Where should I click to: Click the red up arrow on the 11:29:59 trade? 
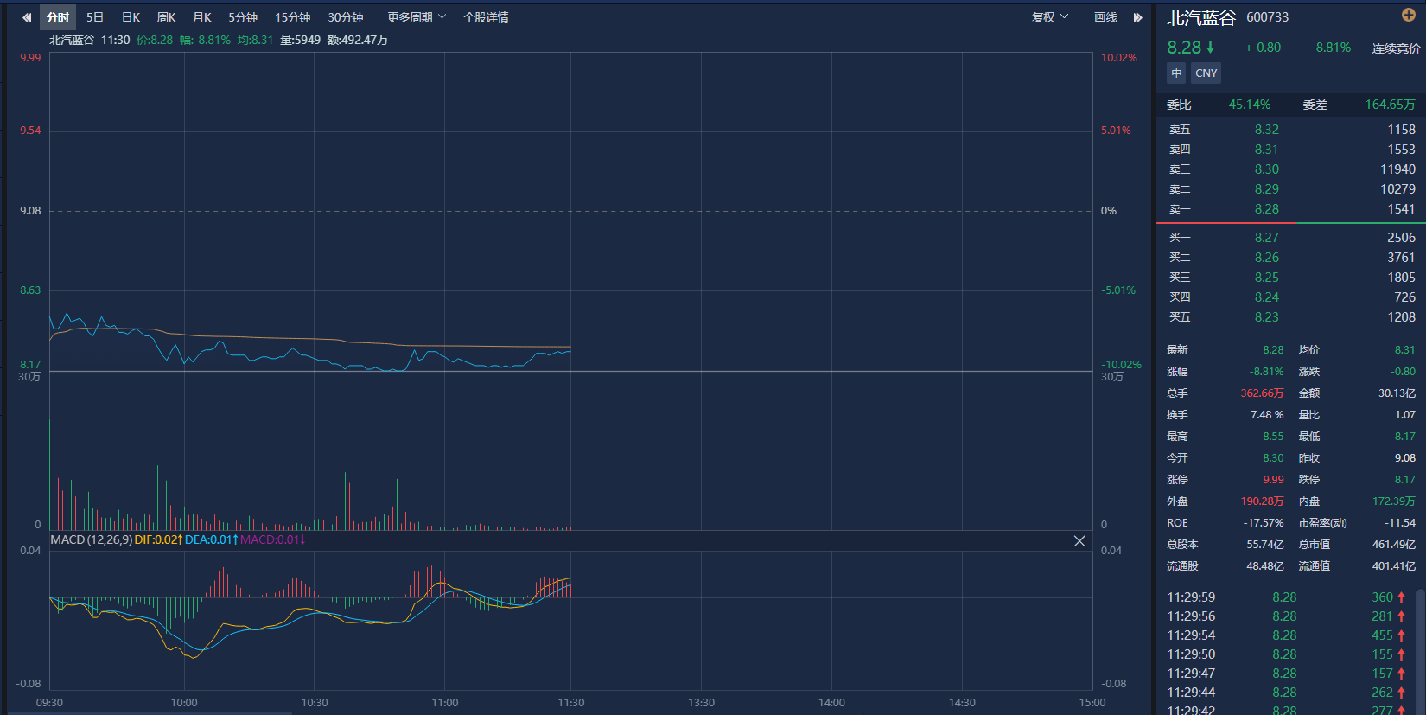click(1402, 597)
